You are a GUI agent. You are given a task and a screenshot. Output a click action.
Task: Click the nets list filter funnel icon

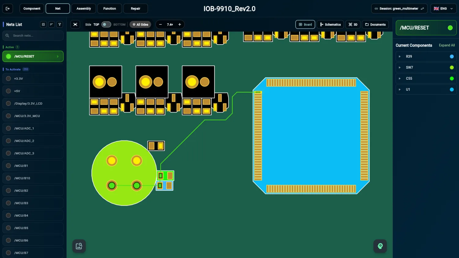click(x=60, y=24)
